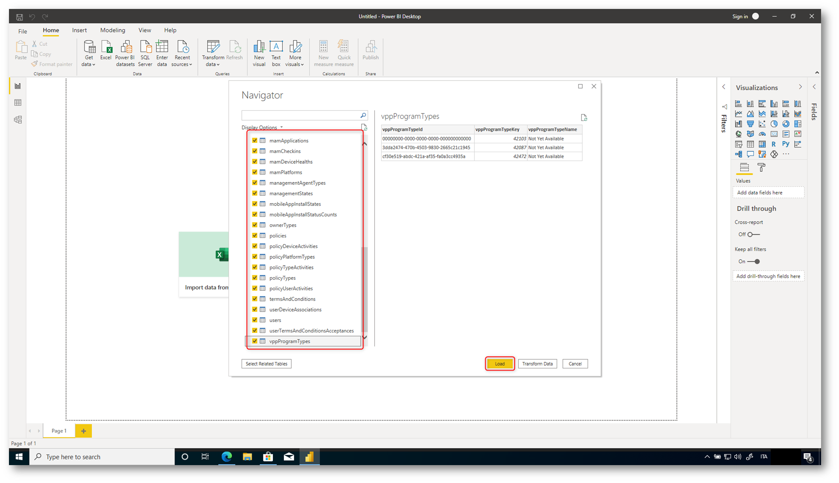Open the Help ribbon tab
Screen dimensions: 839x483
click(x=170, y=30)
